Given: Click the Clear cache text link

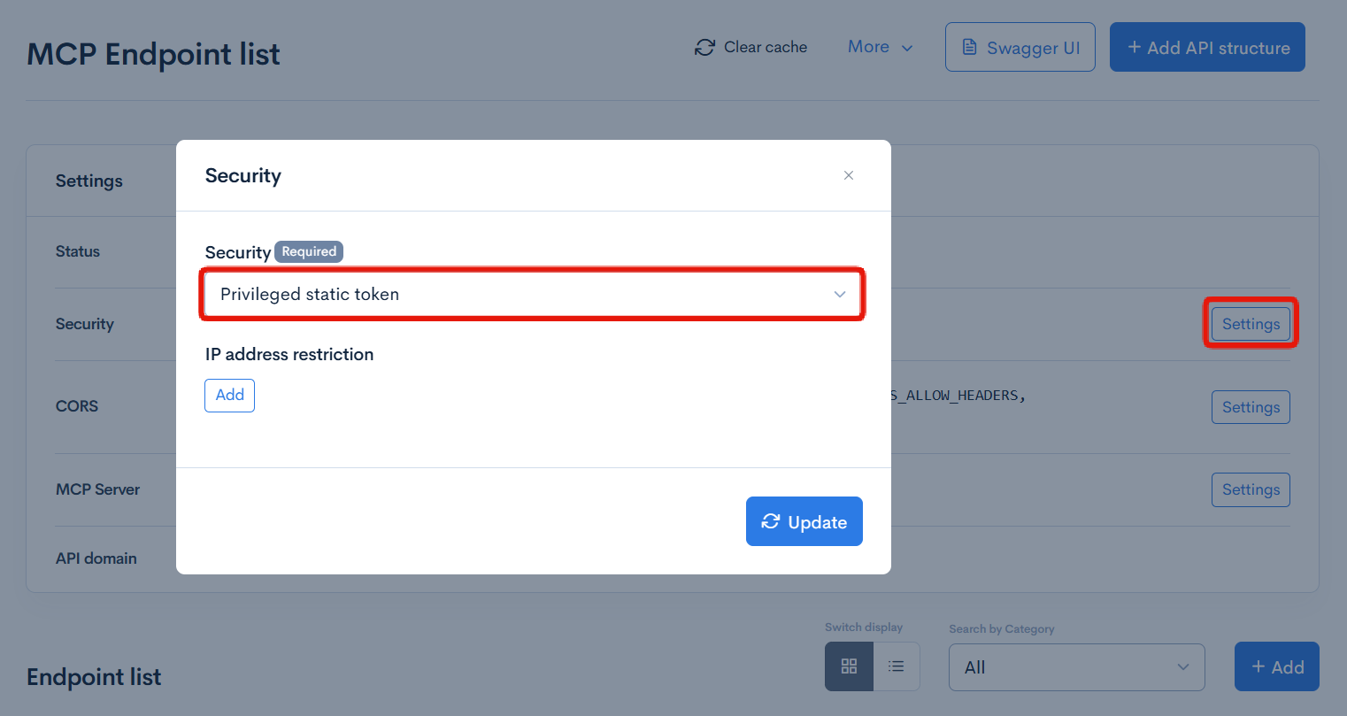Looking at the screenshot, I should 766,48.
